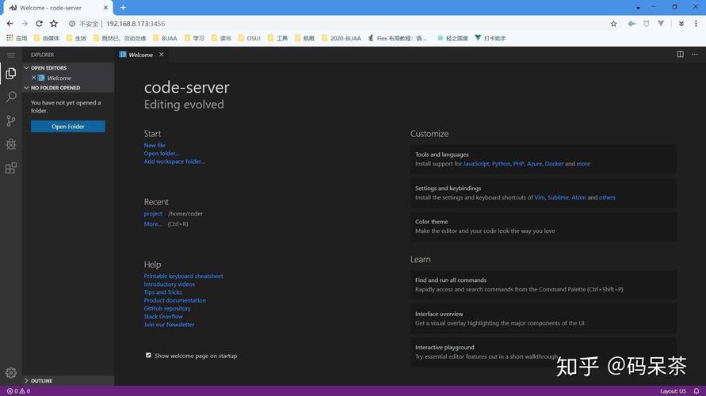Open Introductory videos link

[170, 284]
